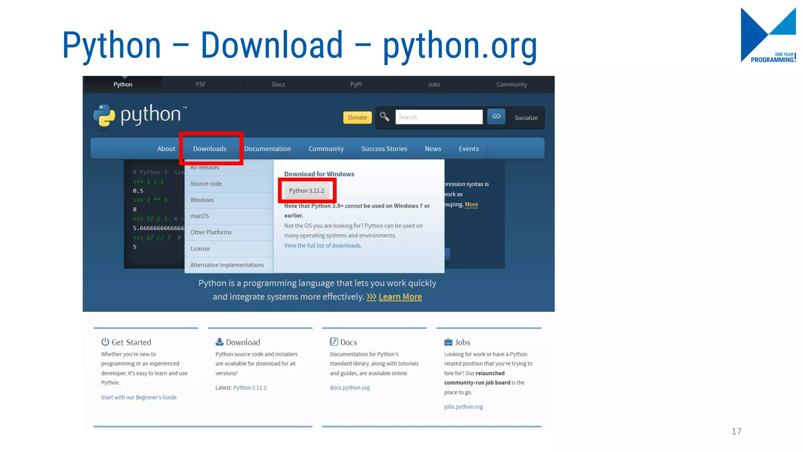Viewport: 803px width, 452px height.
Task: Open the About navigation menu
Action: coord(166,149)
